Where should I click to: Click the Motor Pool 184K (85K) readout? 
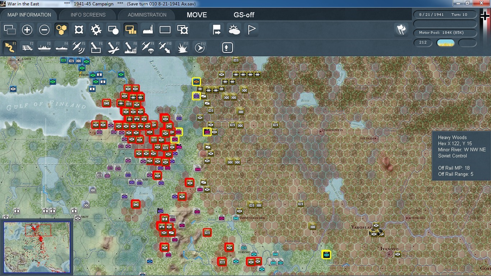(x=445, y=33)
